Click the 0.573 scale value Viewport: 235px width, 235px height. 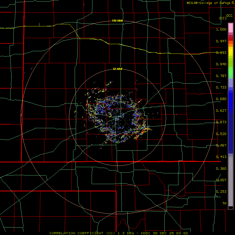click(221, 122)
